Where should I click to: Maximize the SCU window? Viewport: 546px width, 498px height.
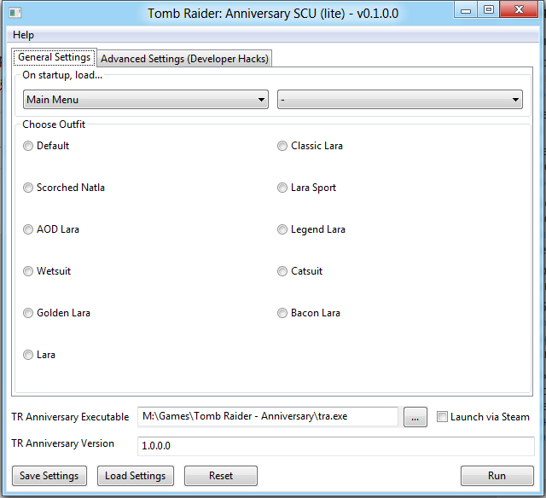(x=488, y=9)
